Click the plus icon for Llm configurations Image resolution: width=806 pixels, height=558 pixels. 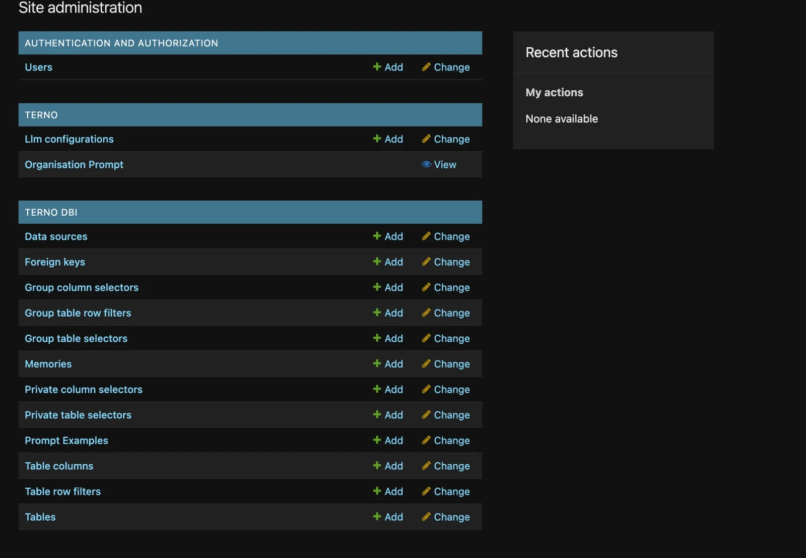377,138
